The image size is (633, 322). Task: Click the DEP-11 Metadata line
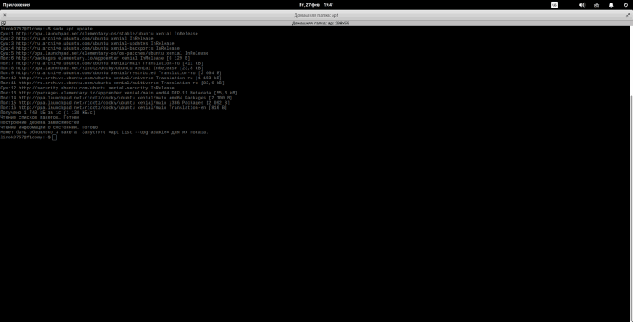pyautogui.click(x=119, y=93)
